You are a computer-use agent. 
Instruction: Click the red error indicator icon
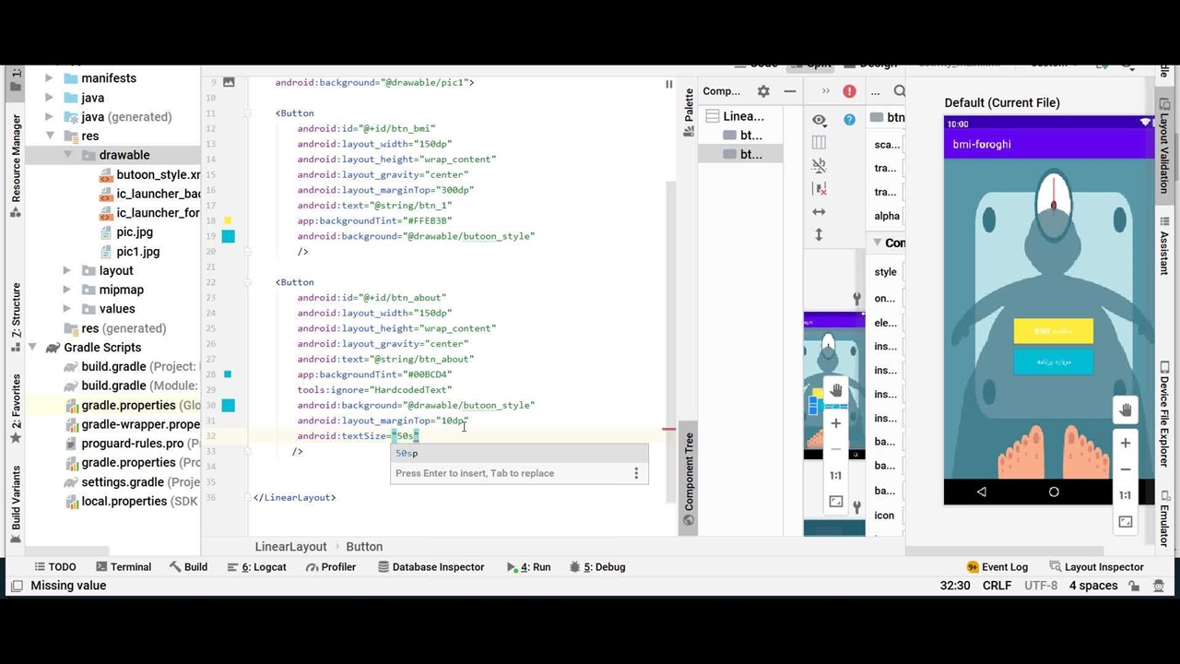point(849,91)
